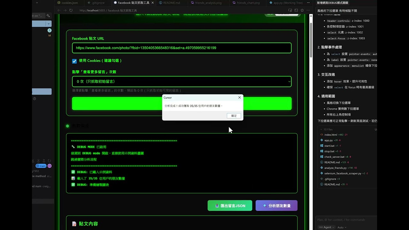Go back in the Simple Browser
The image size is (409, 230).
coord(59,10)
